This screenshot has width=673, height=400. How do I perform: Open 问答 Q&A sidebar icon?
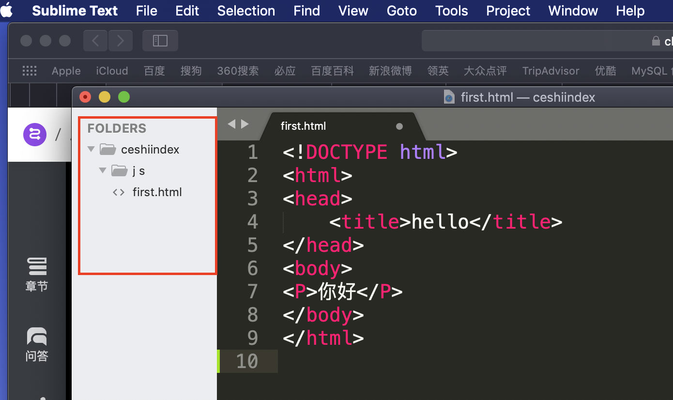pos(37,345)
